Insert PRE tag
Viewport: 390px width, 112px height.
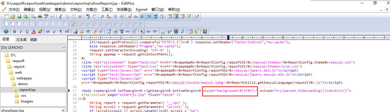[128, 31]
